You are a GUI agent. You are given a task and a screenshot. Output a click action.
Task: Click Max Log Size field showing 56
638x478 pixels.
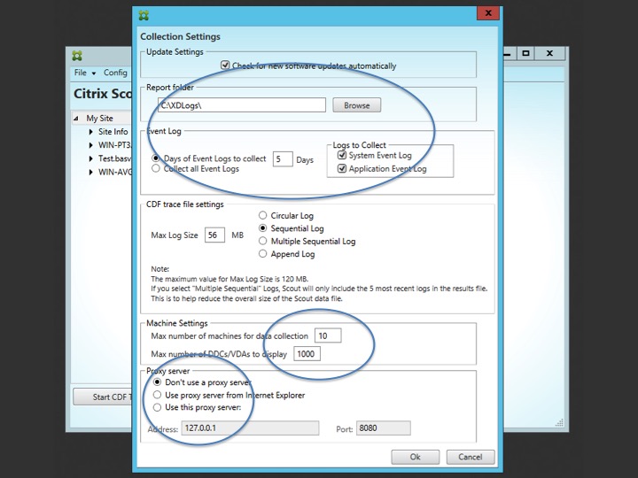click(214, 235)
